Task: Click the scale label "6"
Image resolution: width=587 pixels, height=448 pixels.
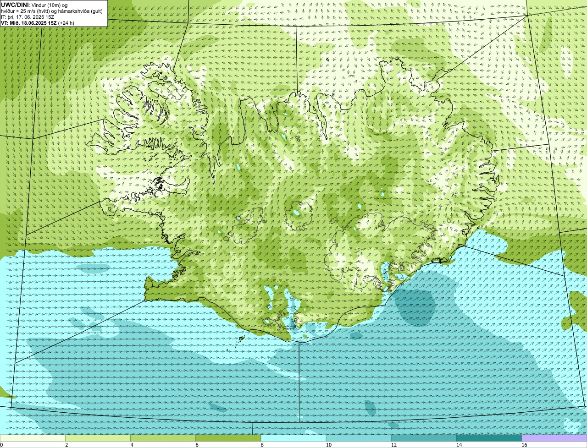Action: [x=197, y=445]
